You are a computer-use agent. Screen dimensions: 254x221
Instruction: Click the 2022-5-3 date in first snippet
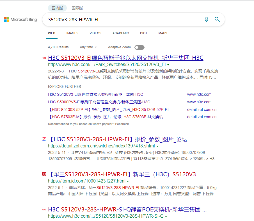pyautogui.click(x=56, y=71)
